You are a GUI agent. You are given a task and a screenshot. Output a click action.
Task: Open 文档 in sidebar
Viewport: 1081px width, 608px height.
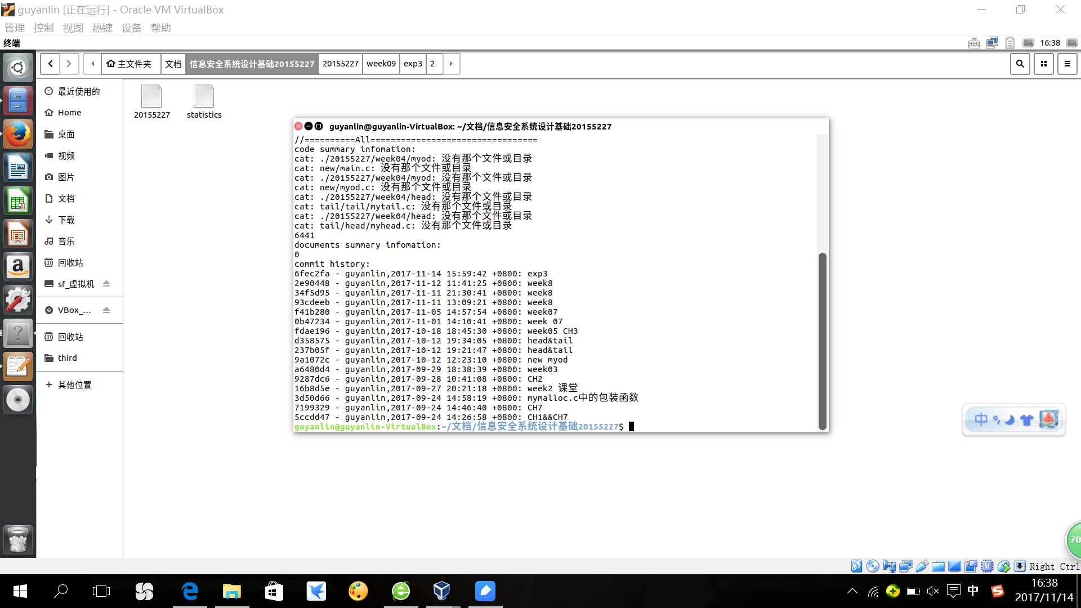pos(79,198)
